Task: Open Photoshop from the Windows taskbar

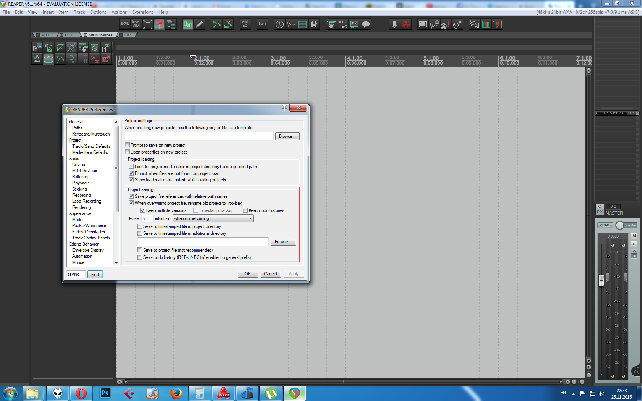Action: click(105, 393)
